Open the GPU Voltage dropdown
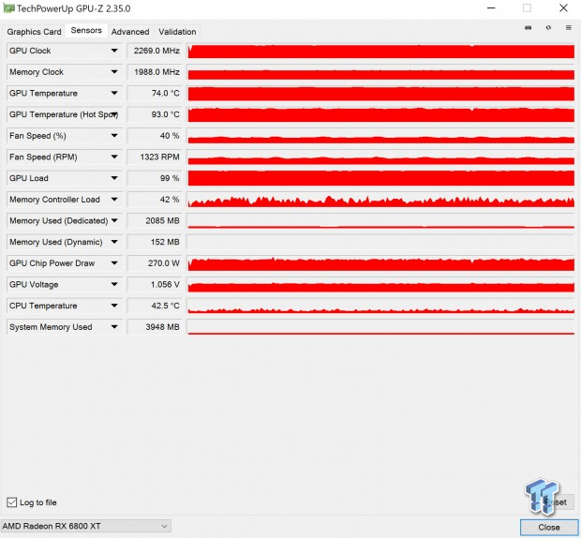Viewport: 581px width, 538px height. tap(114, 285)
